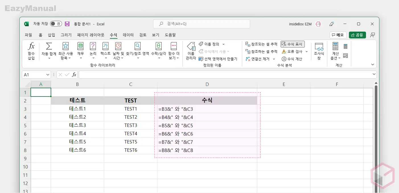
Task: Click the Calculate Sheet icon
Action: coord(345,56)
